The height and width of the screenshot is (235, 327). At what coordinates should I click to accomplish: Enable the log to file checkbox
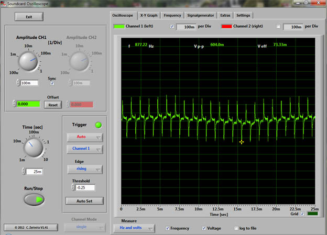click(235, 228)
